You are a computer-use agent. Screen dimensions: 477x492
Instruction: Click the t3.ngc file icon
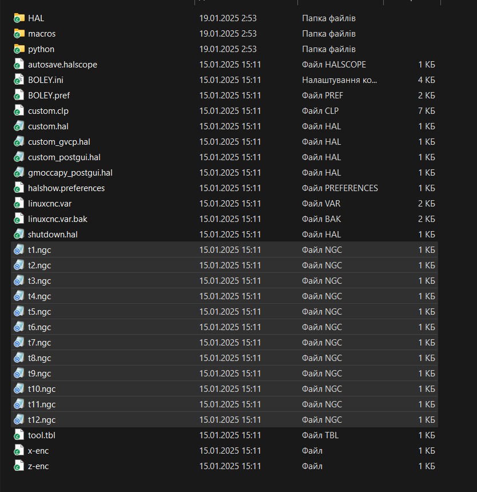tap(19, 281)
